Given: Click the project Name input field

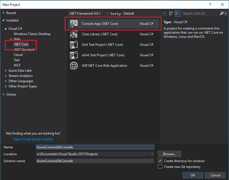Looking at the screenshot, I should 95,147.
